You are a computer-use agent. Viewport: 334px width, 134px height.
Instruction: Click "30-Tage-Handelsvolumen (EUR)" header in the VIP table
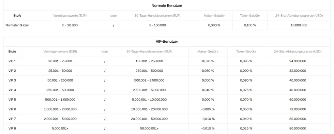[x=149, y=52]
